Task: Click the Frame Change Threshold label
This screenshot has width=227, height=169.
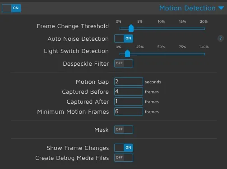Action: point(73,26)
